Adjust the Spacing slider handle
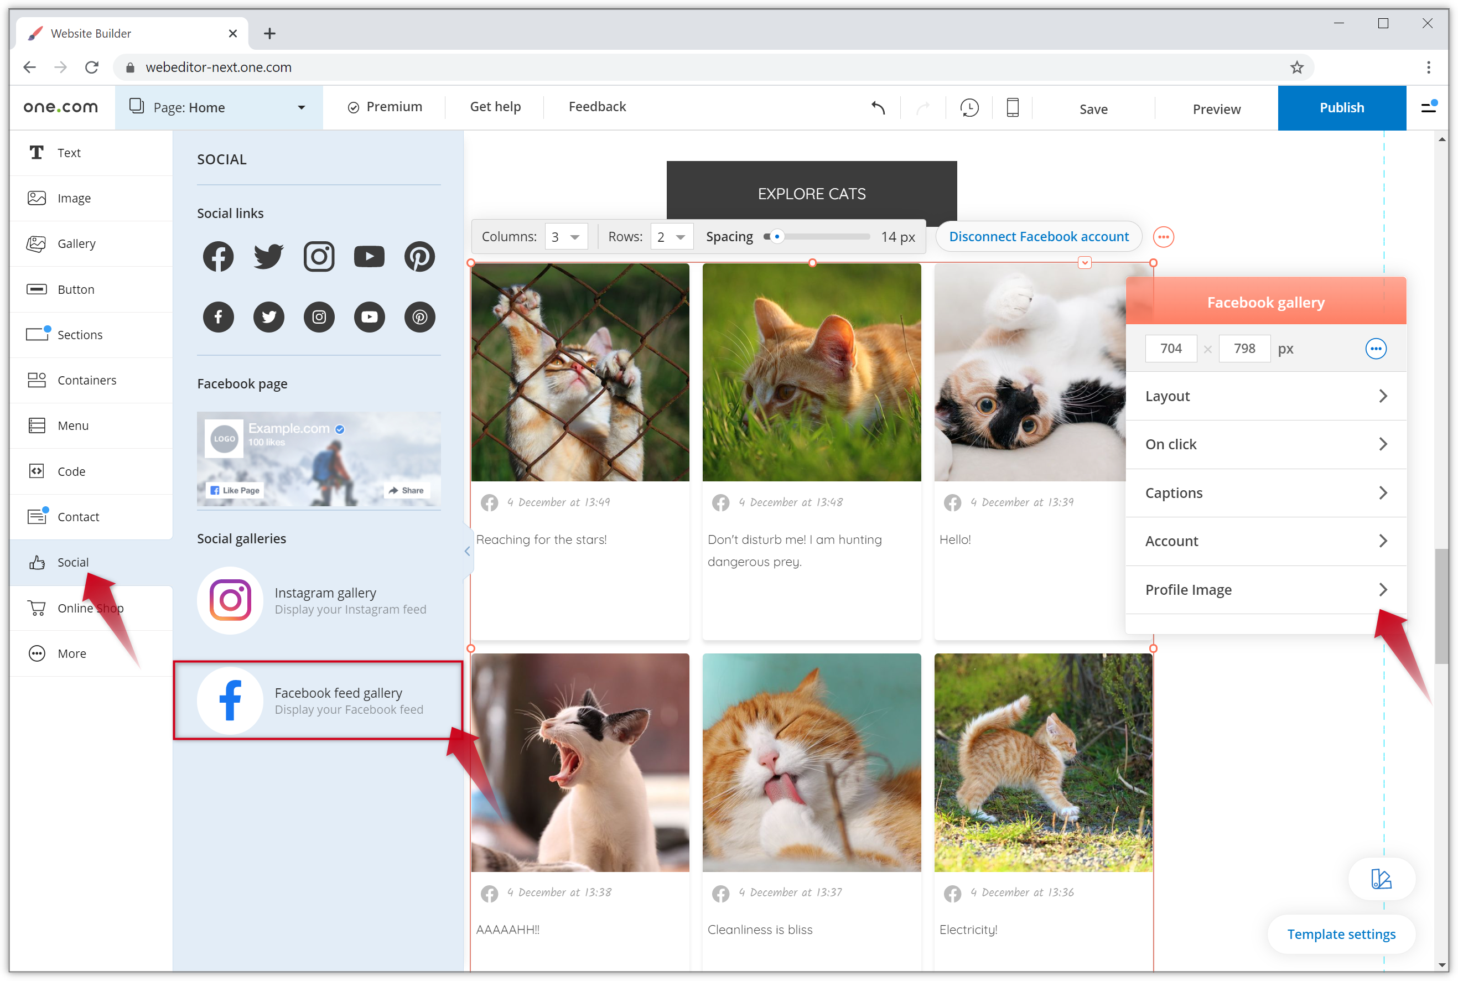 click(x=776, y=237)
